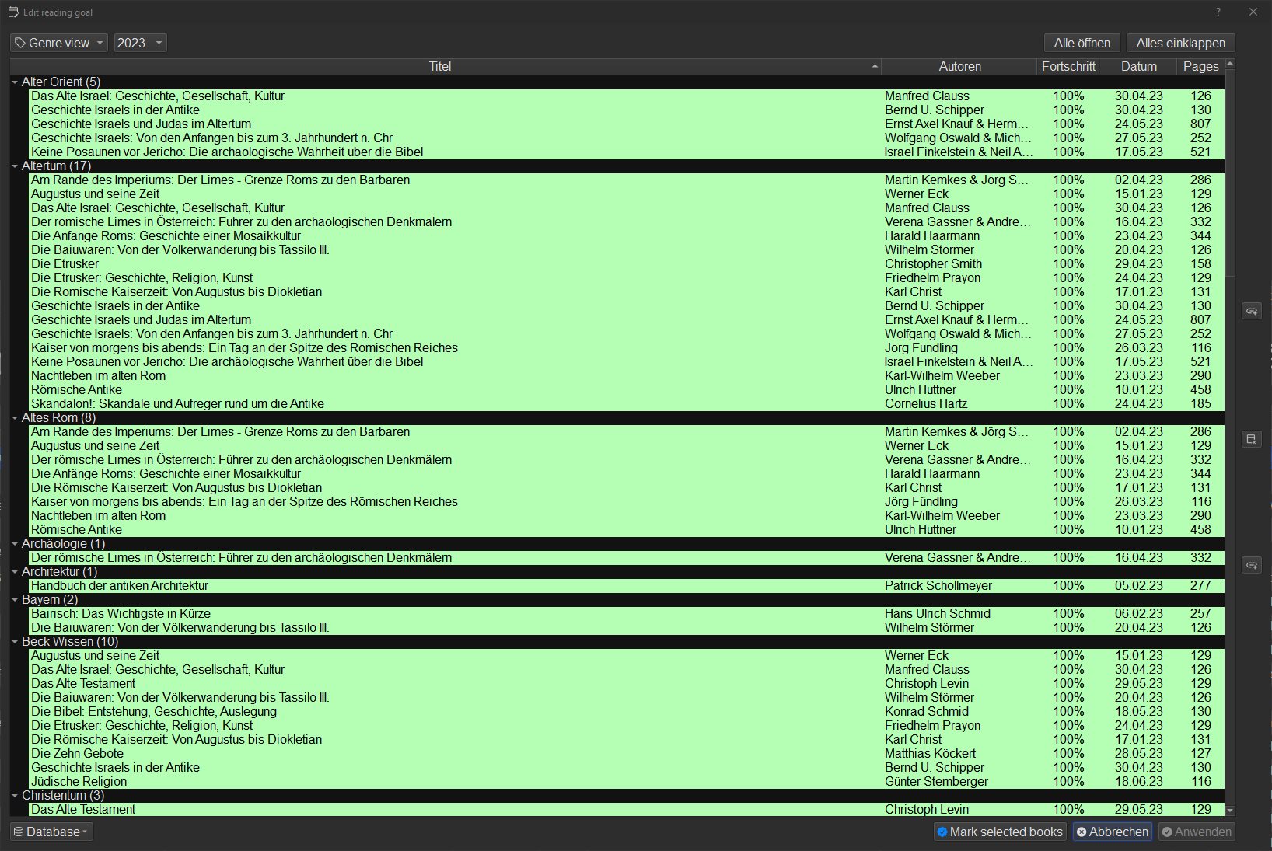Click date cell 06.02.23
Viewport: 1272px width, 851px height.
[1139, 613]
